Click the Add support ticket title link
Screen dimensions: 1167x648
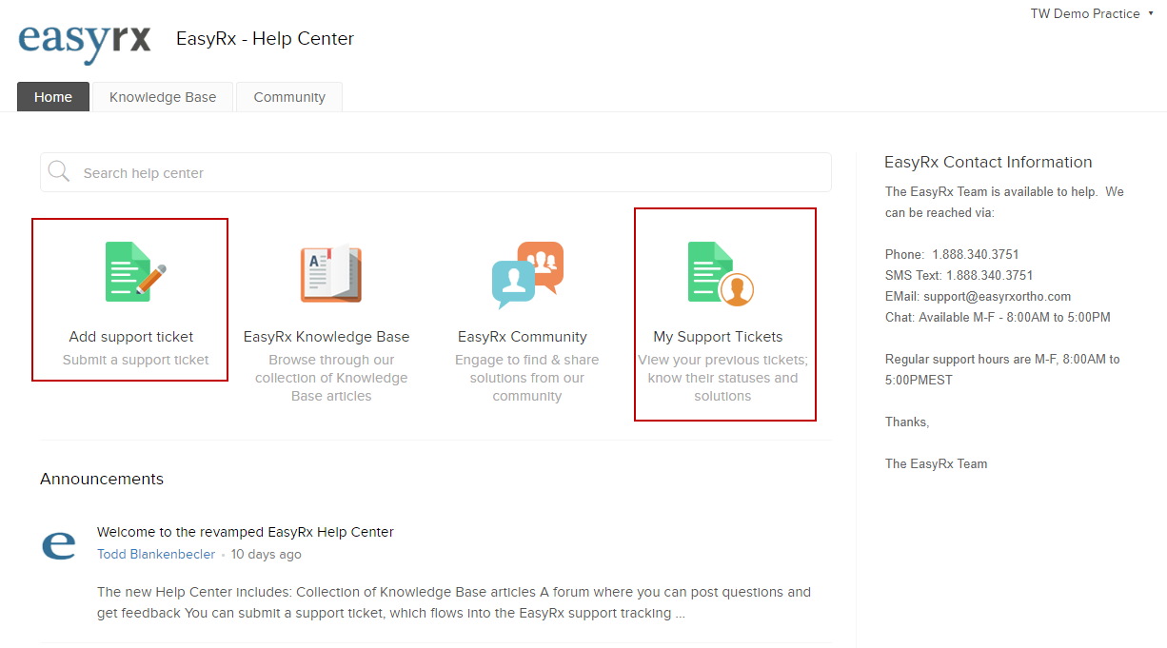(x=131, y=337)
